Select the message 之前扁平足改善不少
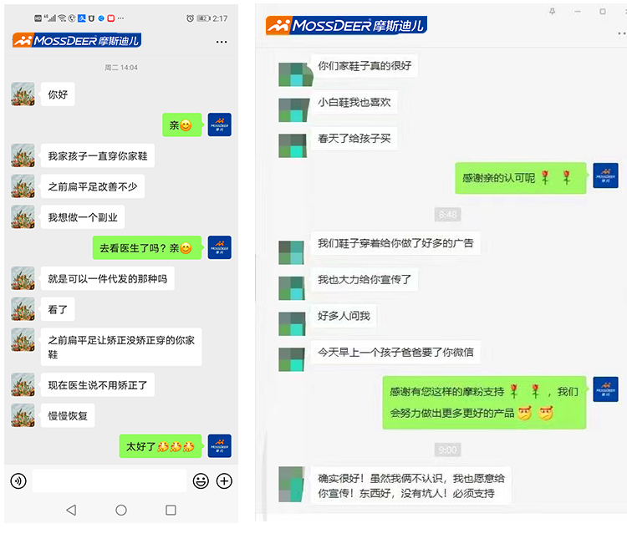The width and height of the screenshot is (627, 549). (x=93, y=186)
